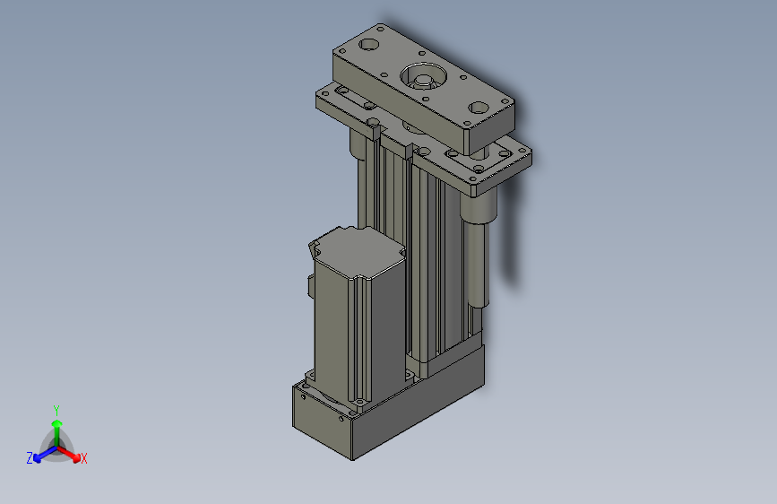Select the square motor body on the model
The image size is (777, 504).
click(358, 317)
